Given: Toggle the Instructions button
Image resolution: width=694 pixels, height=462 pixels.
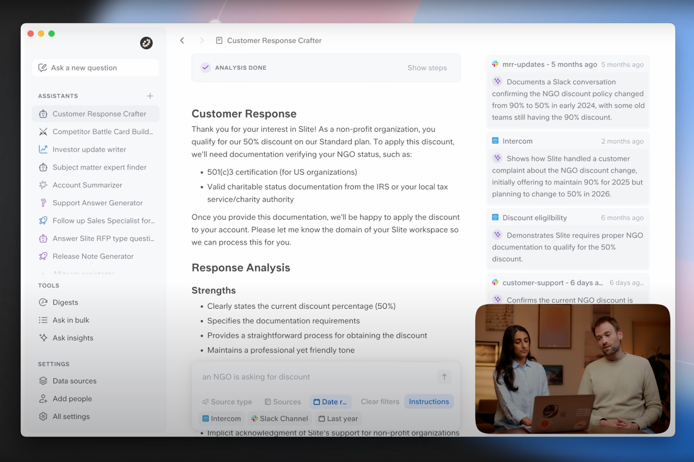Looking at the screenshot, I should click(429, 402).
